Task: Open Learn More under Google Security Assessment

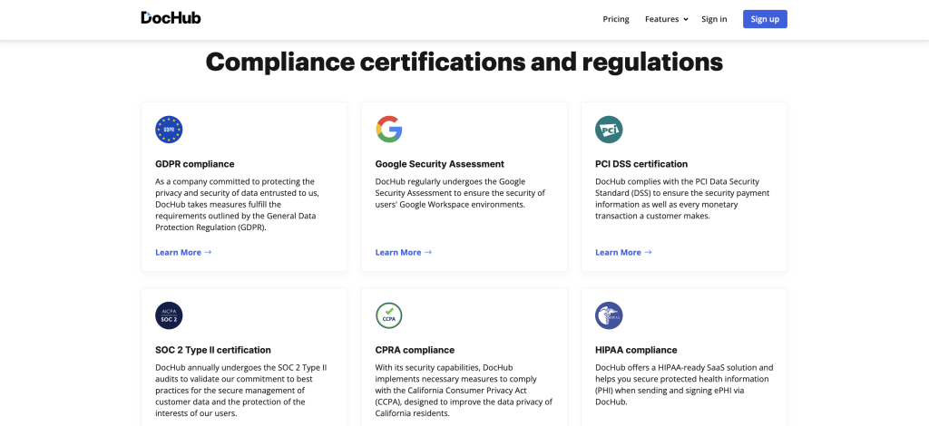Action: tap(398, 252)
